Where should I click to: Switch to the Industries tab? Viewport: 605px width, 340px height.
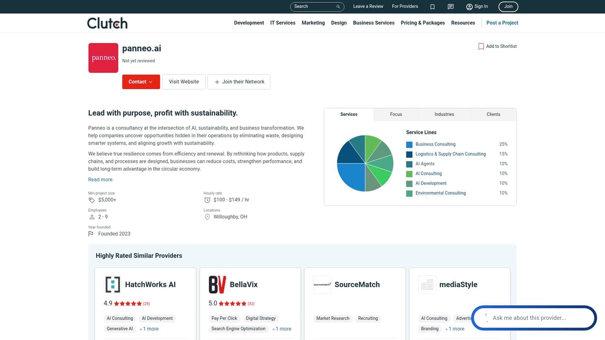point(444,114)
